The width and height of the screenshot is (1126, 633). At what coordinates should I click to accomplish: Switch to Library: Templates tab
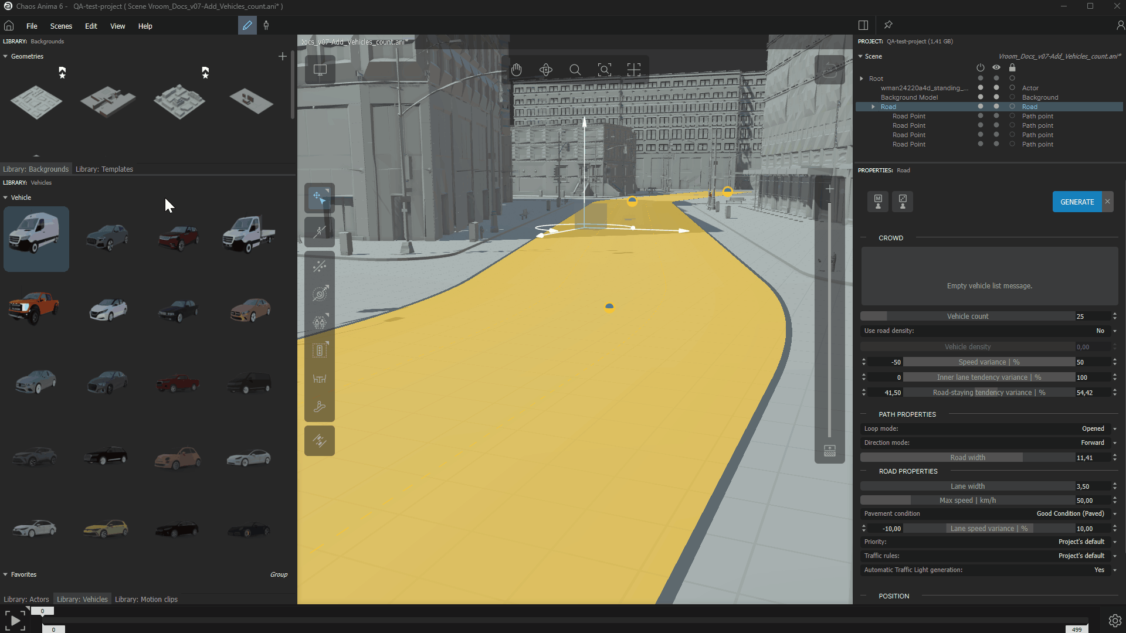(104, 169)
